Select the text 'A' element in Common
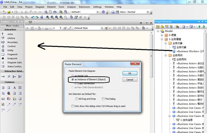 [x=14, y=88]
